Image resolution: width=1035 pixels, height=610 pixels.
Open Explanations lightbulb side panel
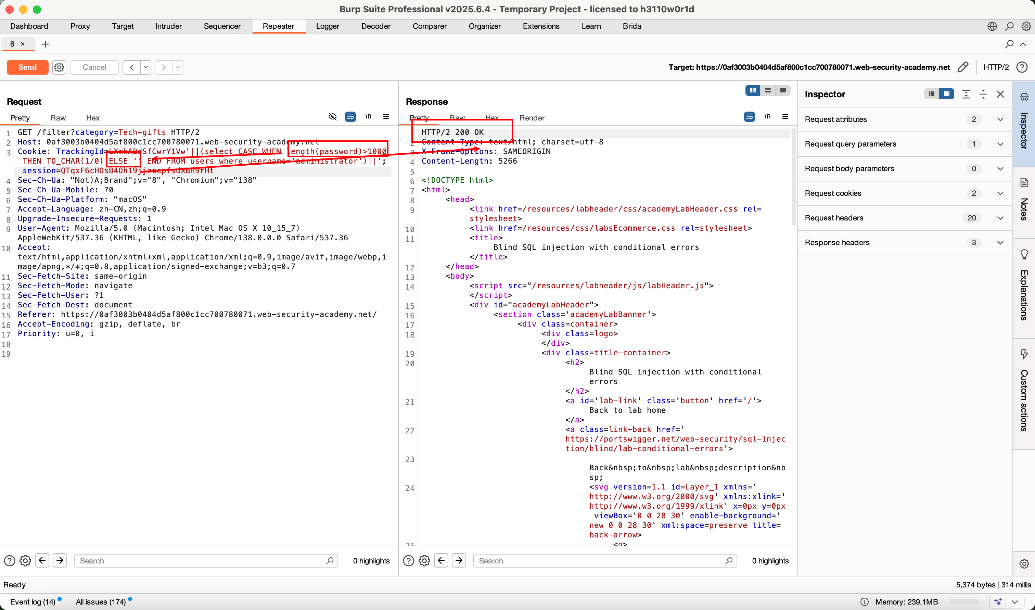pyautogui.click(x=1024, y=288)
